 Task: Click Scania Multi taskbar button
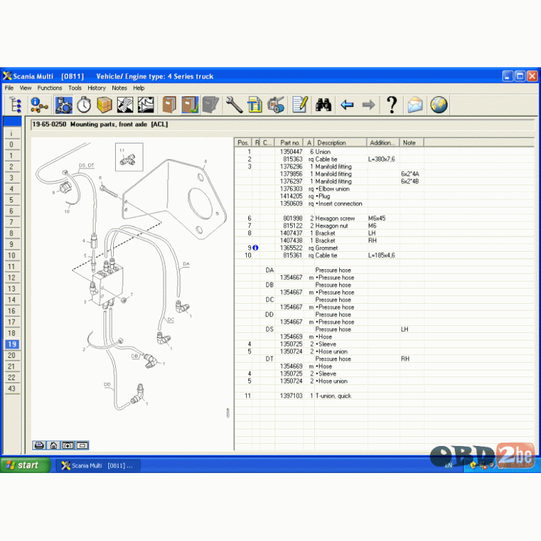pyautogui.click(x=98, y=465)
